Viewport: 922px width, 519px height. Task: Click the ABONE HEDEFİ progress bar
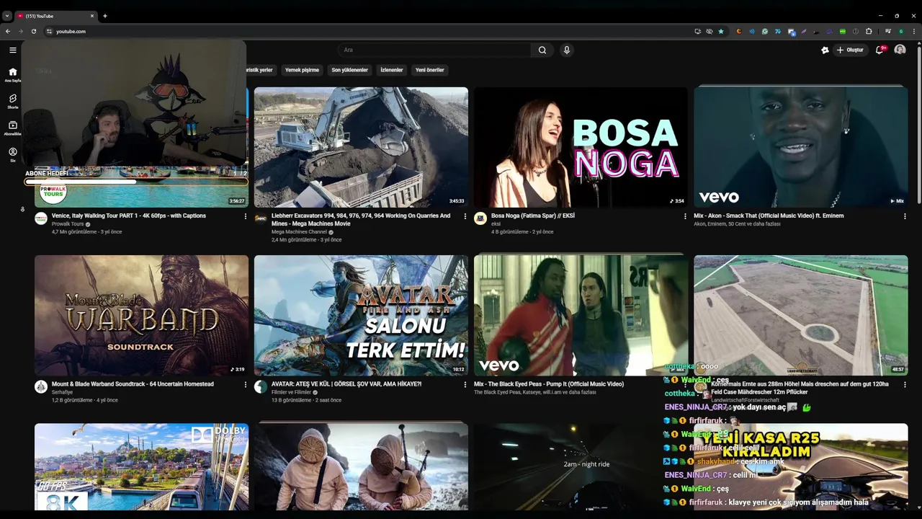136,182
